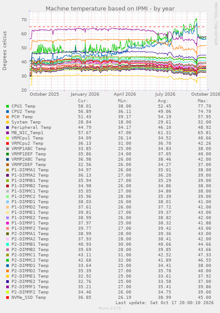This screenshot has height=313, width=220.
Task: Select the VRMP1DEF Temp legend label
Action: tap(29, 154)
